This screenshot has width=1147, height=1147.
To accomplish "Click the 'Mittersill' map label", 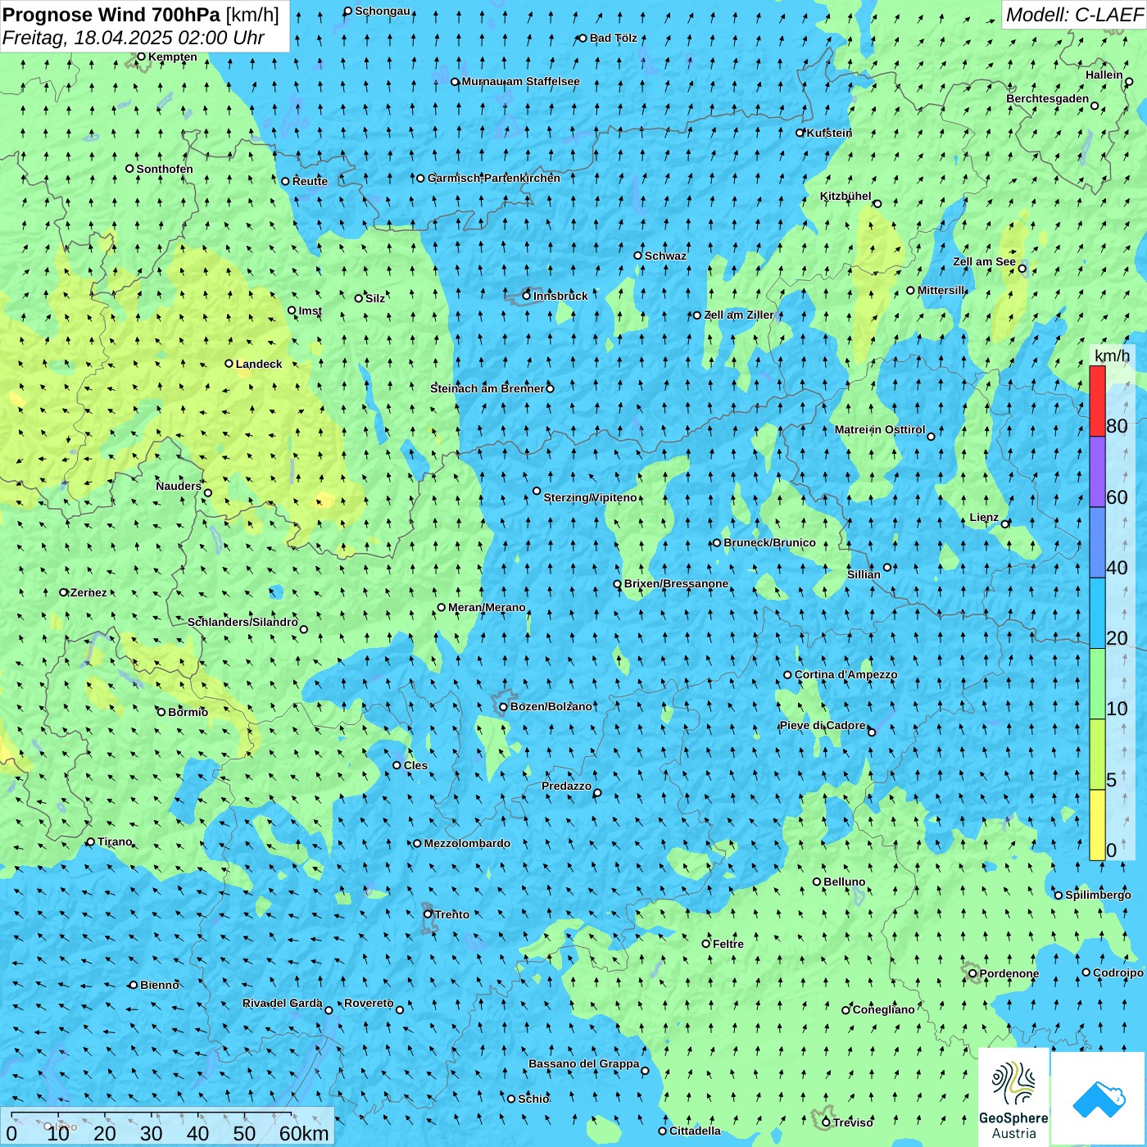I will (x=941, y=291).
